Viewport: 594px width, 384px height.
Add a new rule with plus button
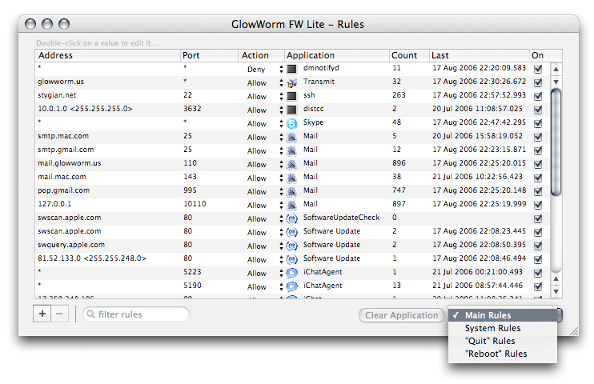[42, 314]
